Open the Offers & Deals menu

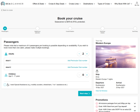pos(39,4)
